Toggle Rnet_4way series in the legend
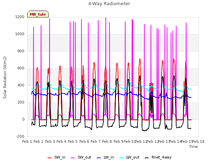This screenshot has width=219, height=164. [158, 157]
